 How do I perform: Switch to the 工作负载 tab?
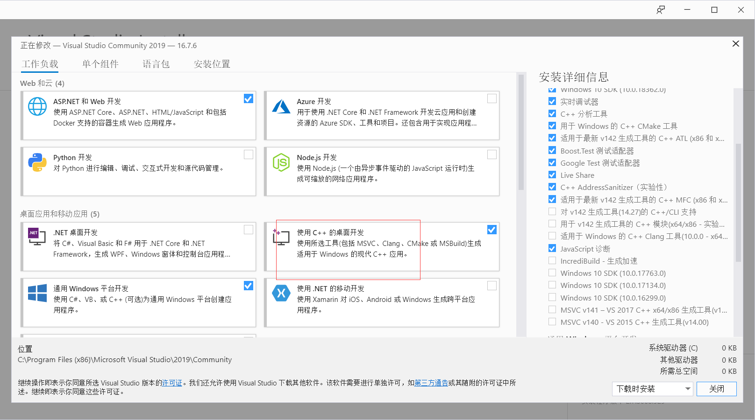pos(40,64)
